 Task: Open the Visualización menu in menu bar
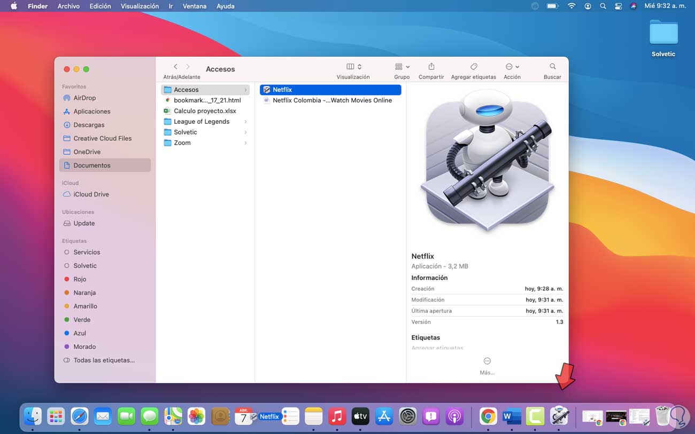click(x=140, y=6)
